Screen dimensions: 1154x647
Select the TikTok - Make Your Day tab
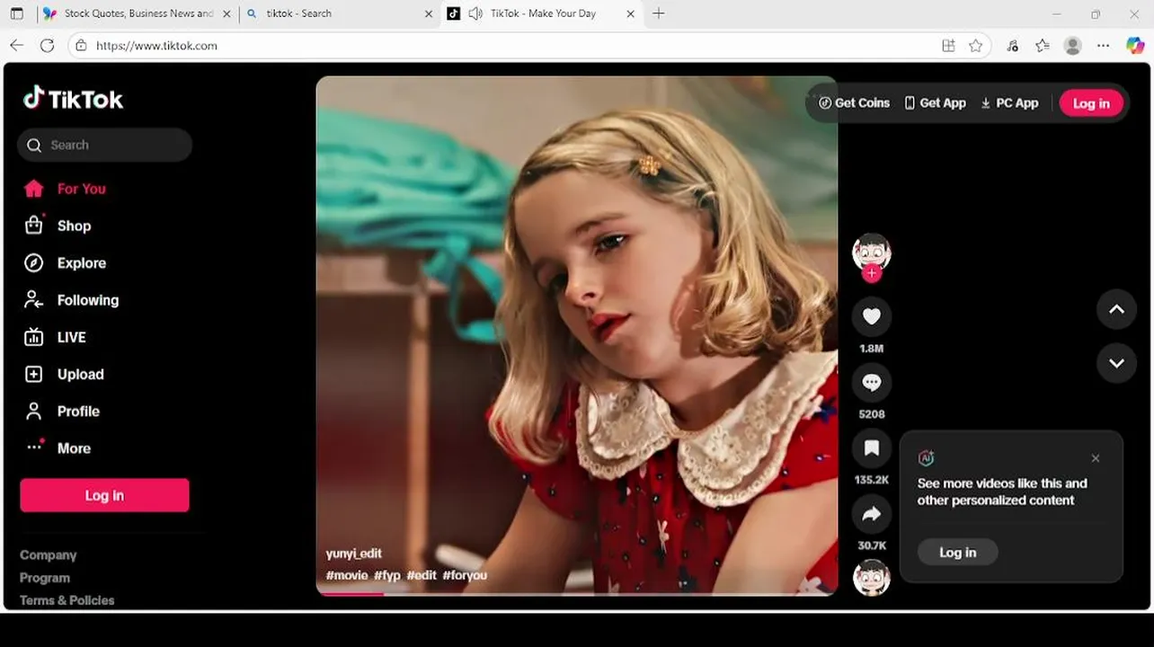pyautogui.click(x=543, y=13)
